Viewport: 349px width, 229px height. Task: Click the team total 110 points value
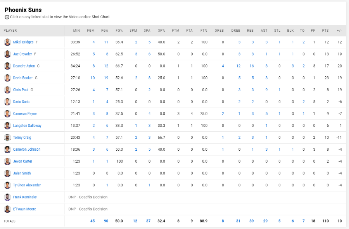tap(325, 221)
